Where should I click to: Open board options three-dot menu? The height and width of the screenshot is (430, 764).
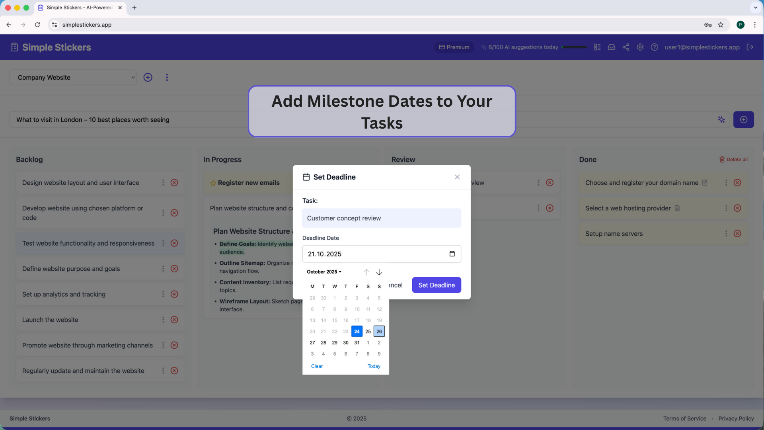[167, 77]
